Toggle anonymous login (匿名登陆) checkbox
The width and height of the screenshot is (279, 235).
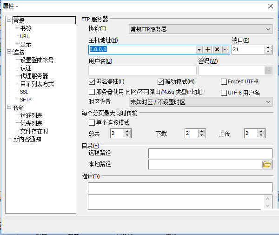point(92,82)
